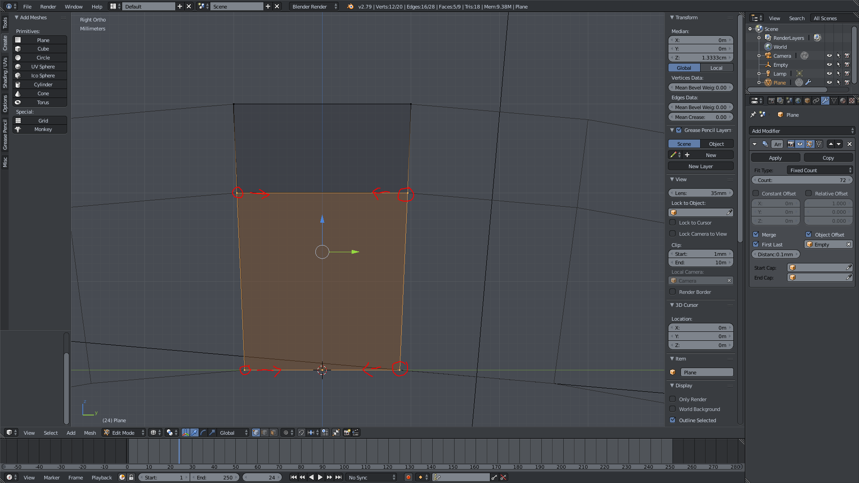Select face select mode icon

[273, 432]
